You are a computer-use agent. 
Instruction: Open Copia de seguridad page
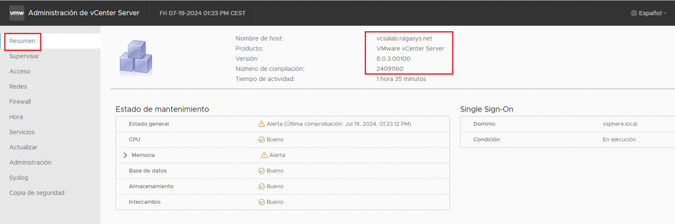pyautogui.click(x=37, y=193)
